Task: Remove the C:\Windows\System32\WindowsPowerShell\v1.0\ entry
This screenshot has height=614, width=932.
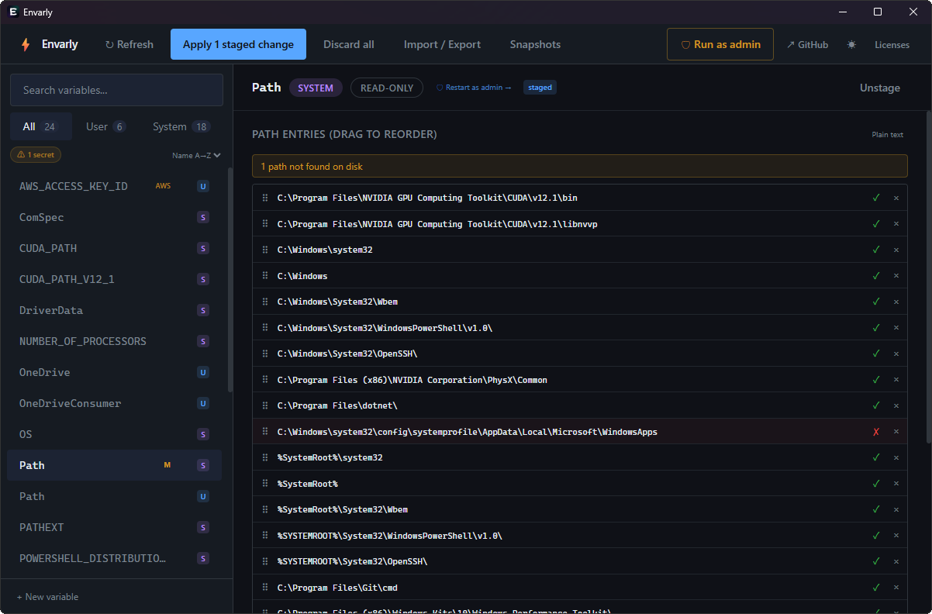Action: pos(896,328)
